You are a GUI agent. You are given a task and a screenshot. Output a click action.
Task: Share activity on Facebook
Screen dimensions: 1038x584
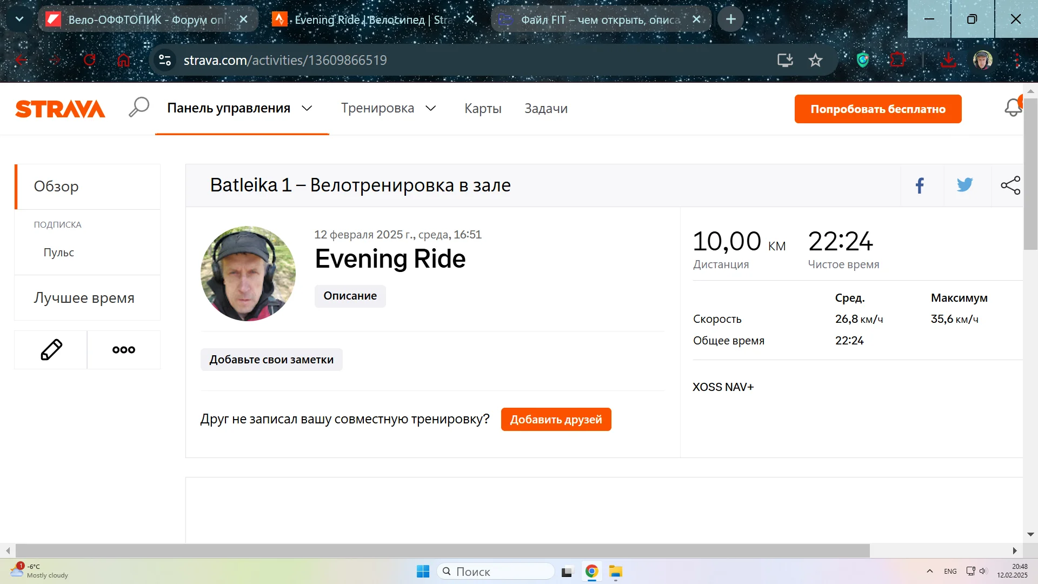[x=920, y=185]
